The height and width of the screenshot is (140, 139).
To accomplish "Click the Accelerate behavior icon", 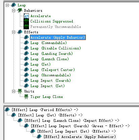I will [26, 16].
